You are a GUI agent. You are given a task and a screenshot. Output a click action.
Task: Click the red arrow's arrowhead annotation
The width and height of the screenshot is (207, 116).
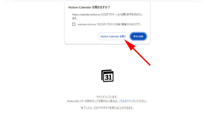point(130,45)
